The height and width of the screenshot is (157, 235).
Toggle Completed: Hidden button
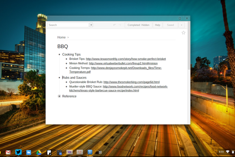click(139, 25)
